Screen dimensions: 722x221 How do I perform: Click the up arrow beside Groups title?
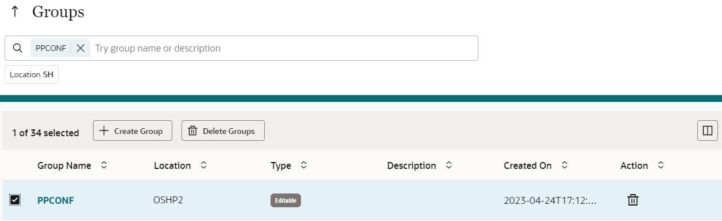(15, 12)
